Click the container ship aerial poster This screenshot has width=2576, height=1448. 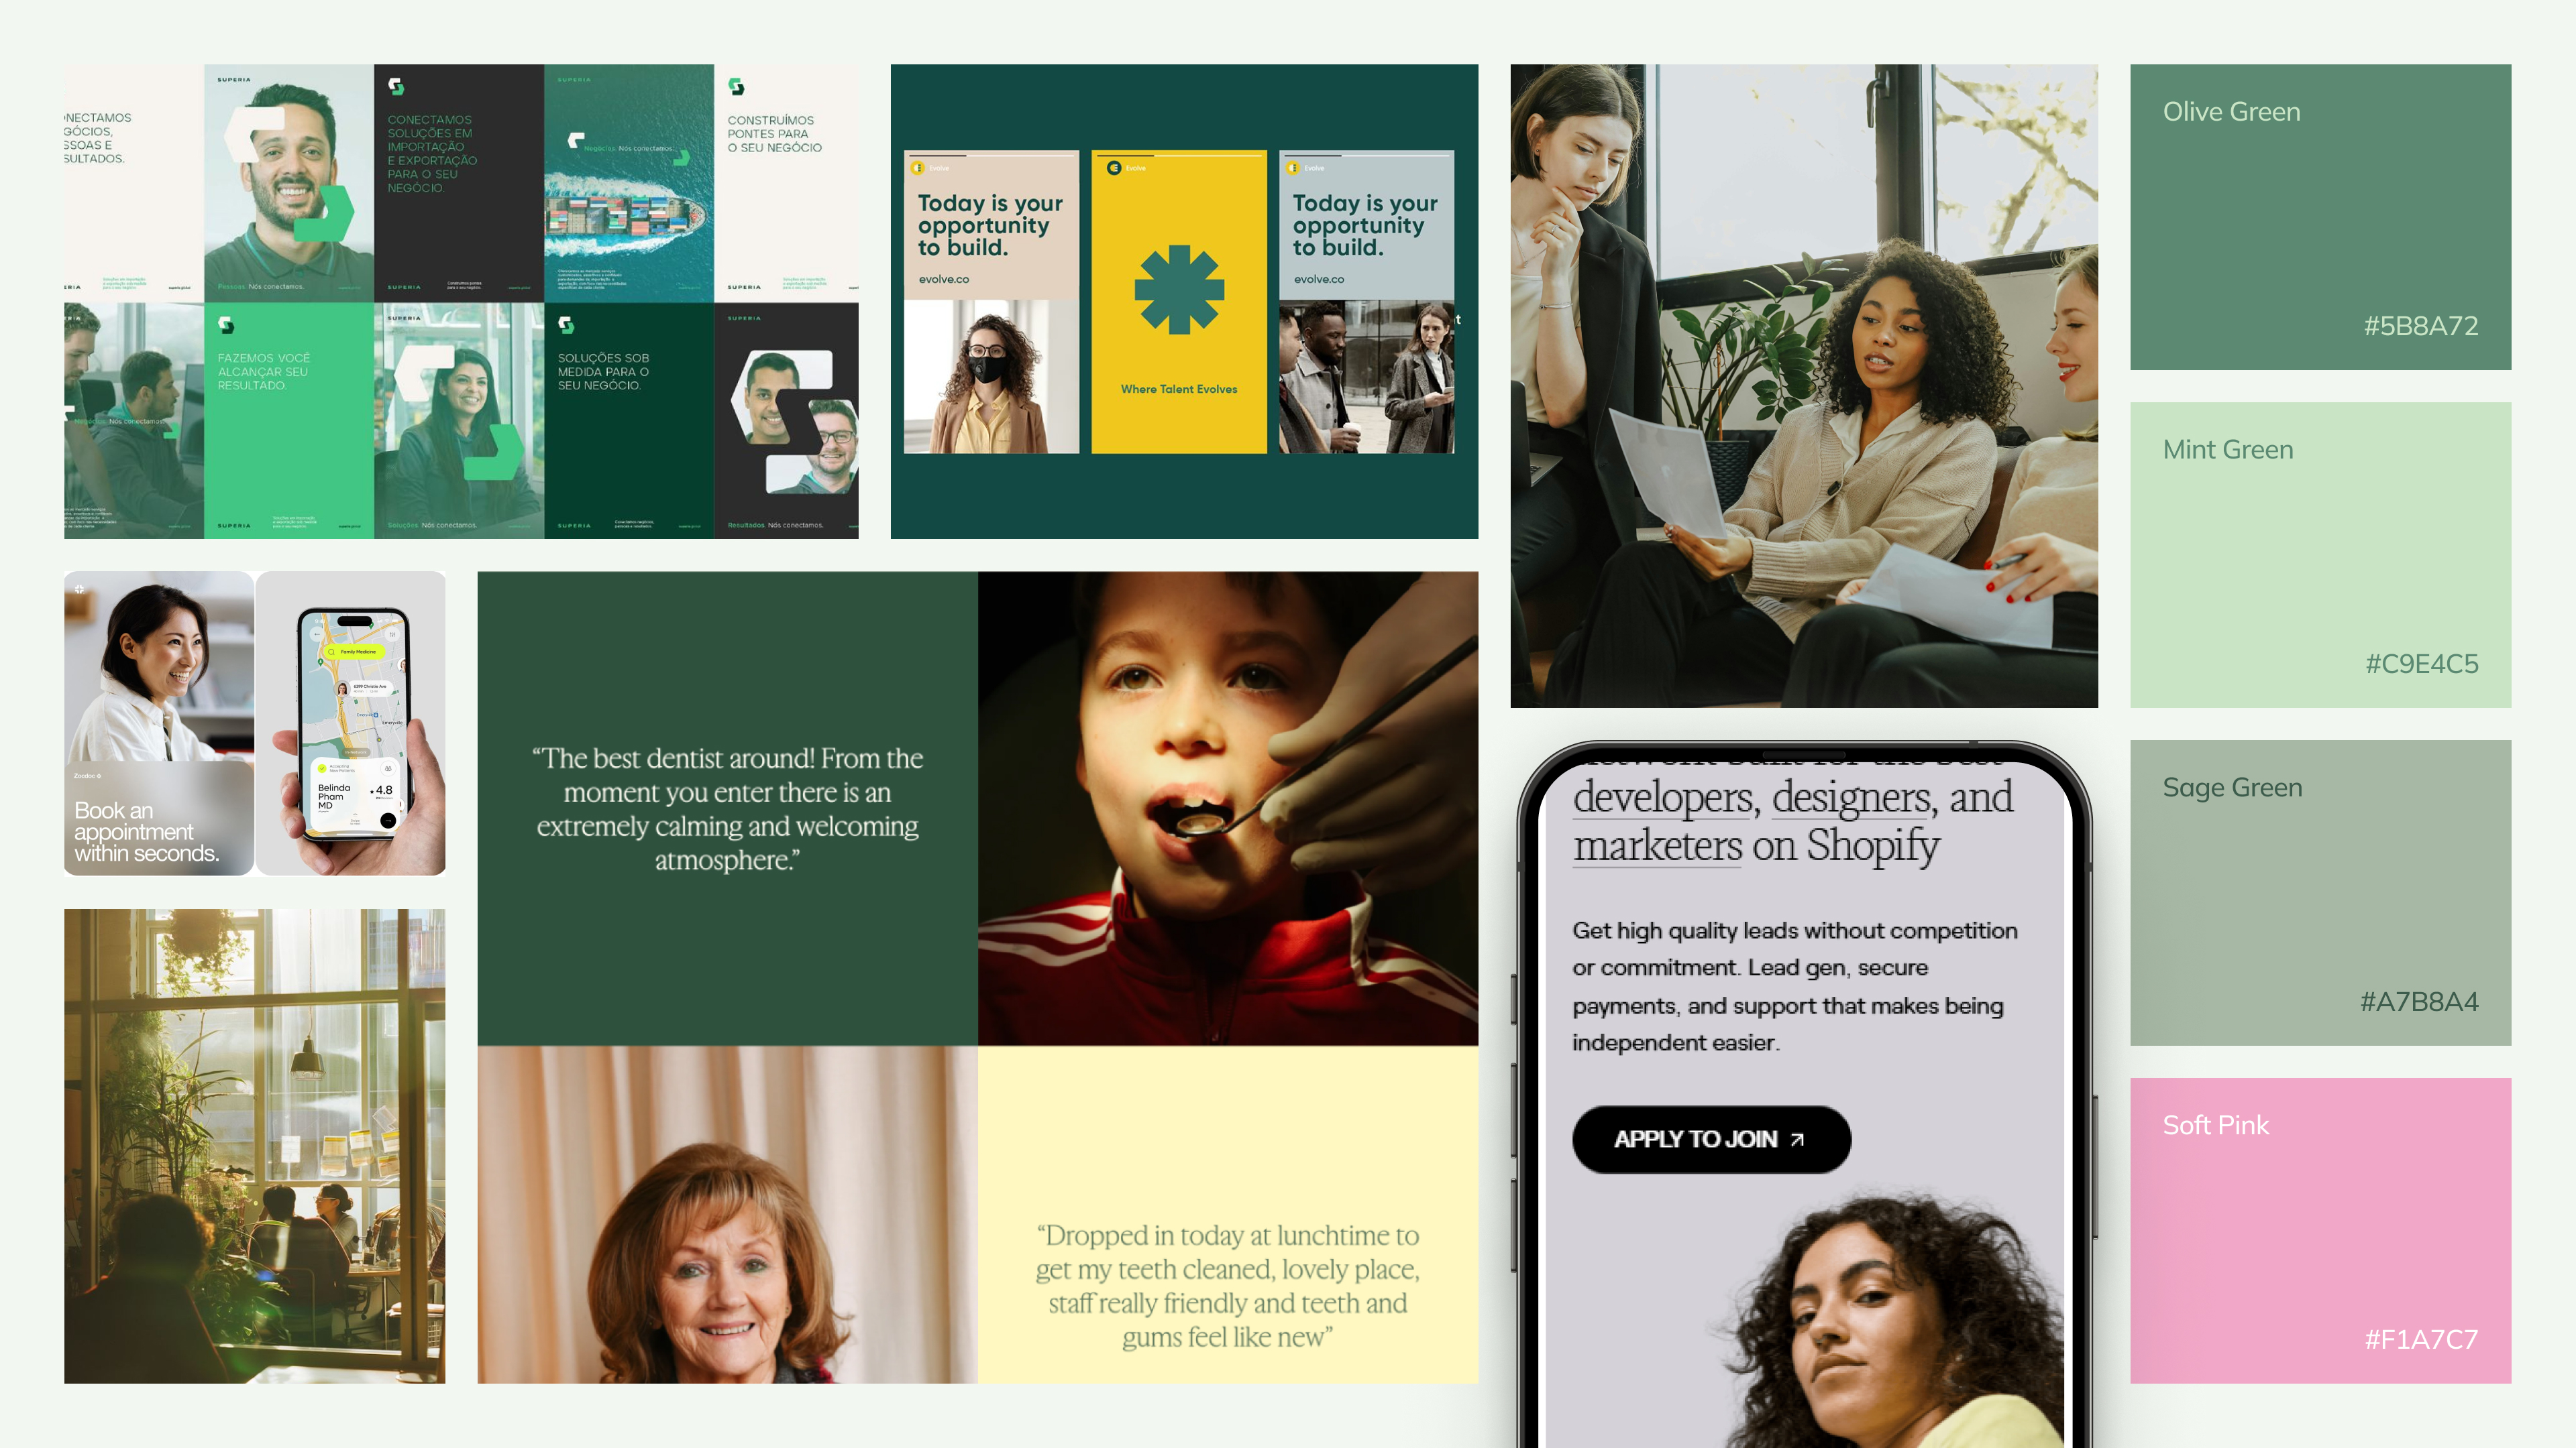[x=629, y=184]
